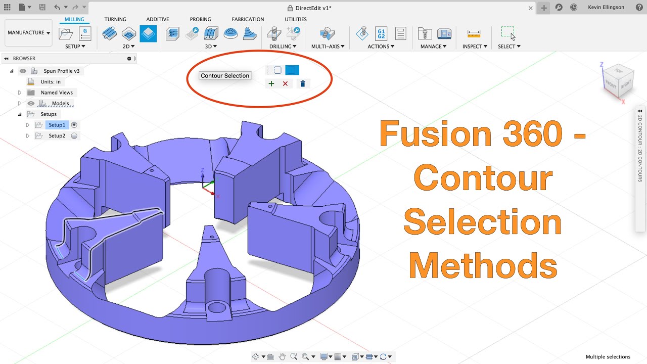Click the window Select tool icon
The image size is (647, 364).
509,33
